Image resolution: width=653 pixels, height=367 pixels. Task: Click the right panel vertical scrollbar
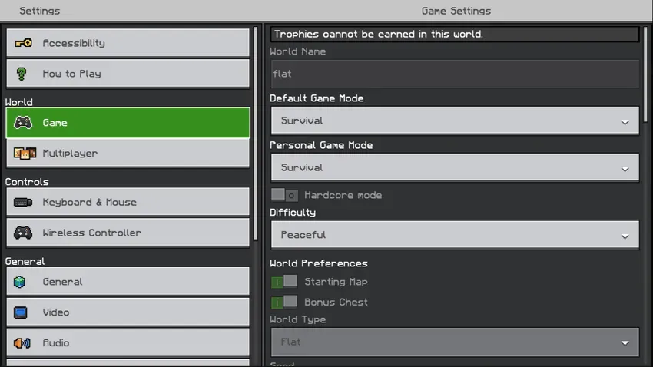click(645, 74)
